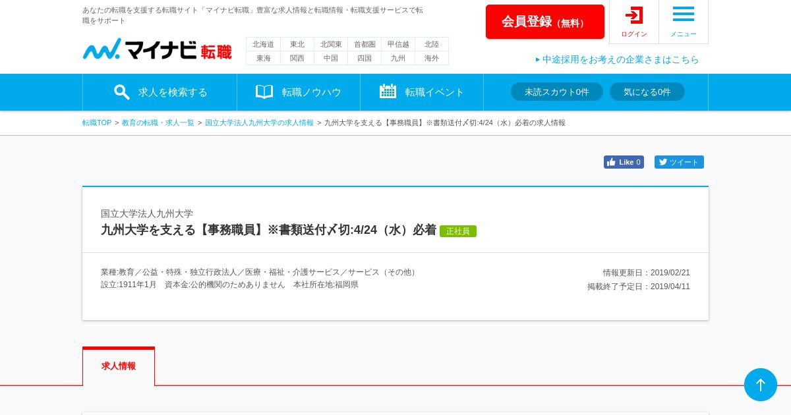The height and width of the screenshot is (415, 791).
Task: Open 転職ノウハウ in the navigation bar
Action: click(299, 92)
